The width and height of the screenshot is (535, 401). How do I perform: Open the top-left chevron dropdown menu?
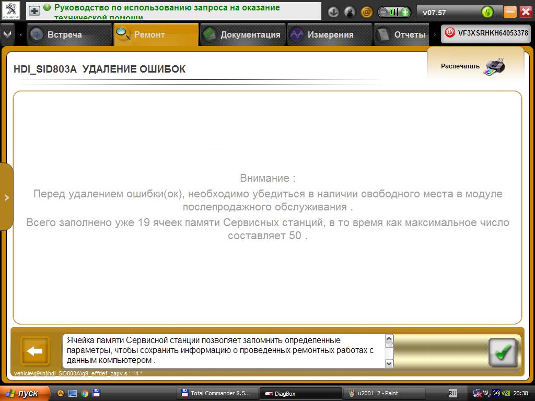[7, 34]
